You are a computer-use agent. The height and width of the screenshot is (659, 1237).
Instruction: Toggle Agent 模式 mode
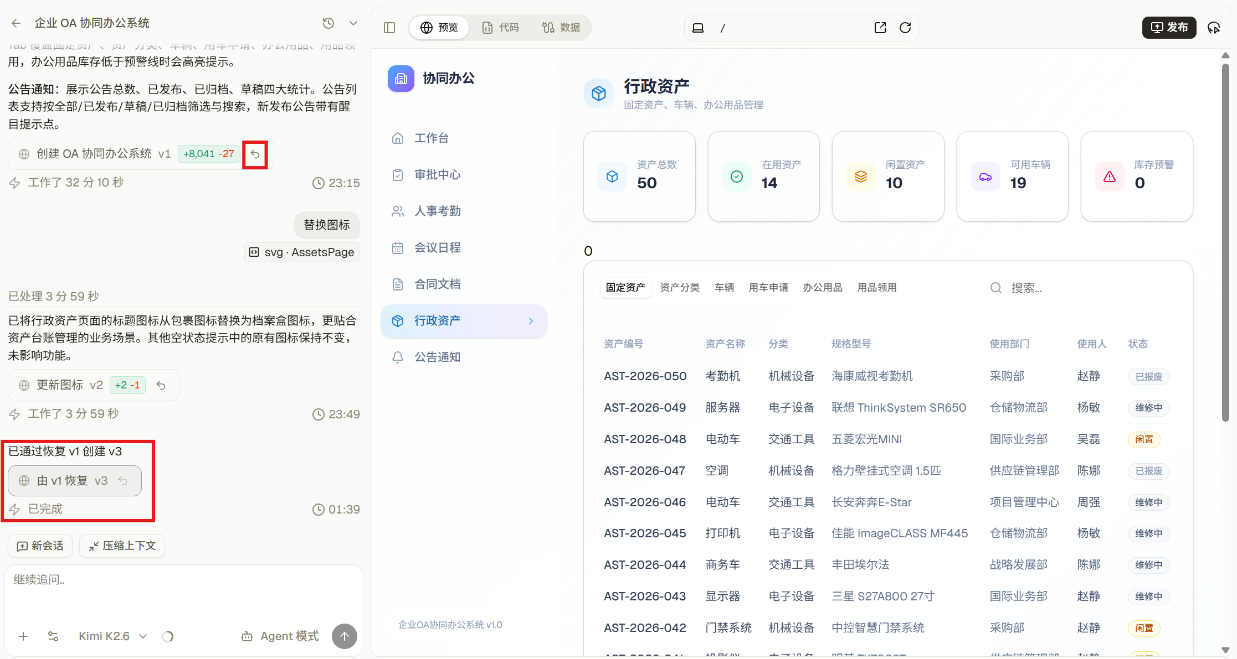pos(280,636)
